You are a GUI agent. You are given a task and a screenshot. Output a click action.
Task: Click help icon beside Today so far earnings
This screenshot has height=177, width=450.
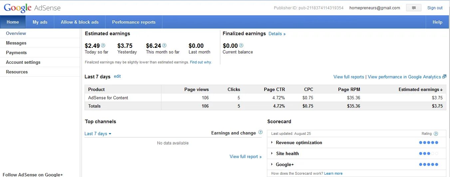[103, 45]
